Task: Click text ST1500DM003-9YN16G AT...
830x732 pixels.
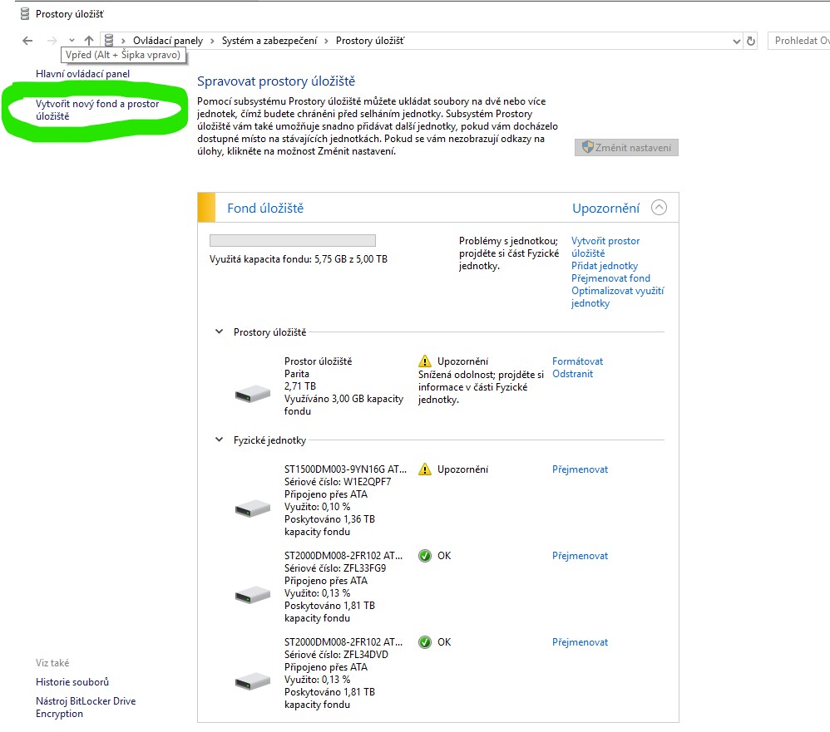Action: coord(346,469)
